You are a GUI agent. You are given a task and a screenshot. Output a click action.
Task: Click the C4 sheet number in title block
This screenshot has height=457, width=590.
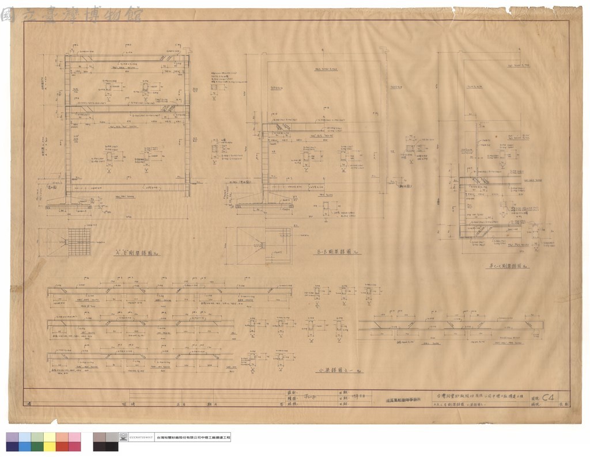[548, 397]
